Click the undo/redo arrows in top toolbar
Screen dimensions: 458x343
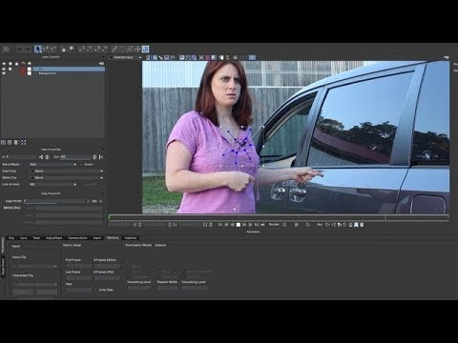pyautogui.click(x=24, y=49)
